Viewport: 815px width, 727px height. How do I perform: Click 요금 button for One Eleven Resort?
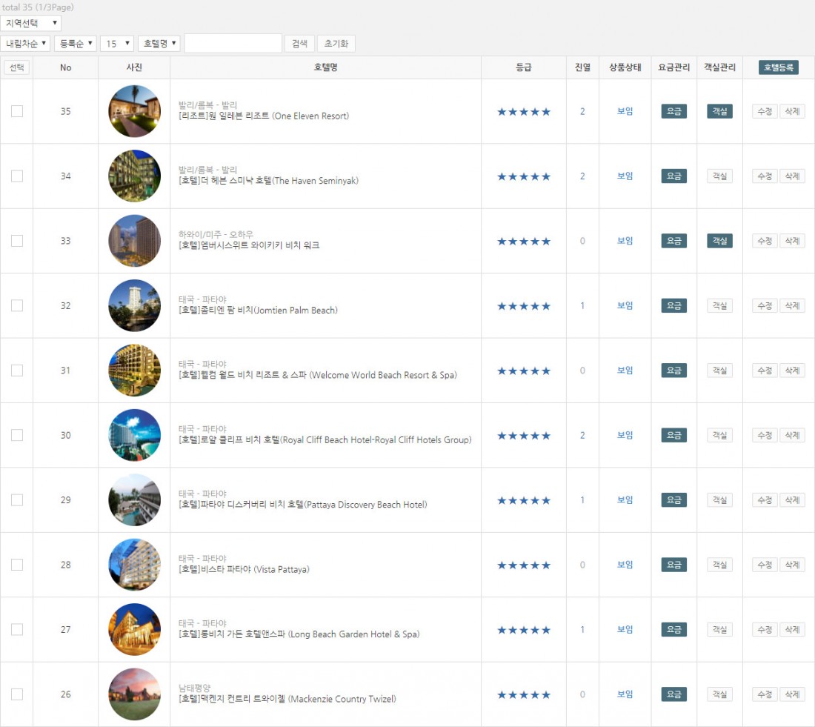[673, 111]
